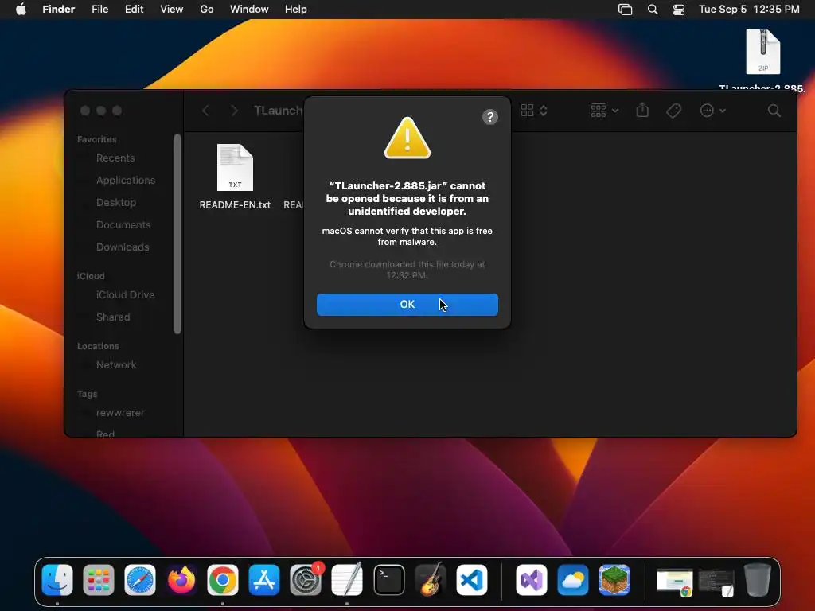Open the More actions ellipsis menu
The image size is (815, 611).
click(x=712, y=111)
